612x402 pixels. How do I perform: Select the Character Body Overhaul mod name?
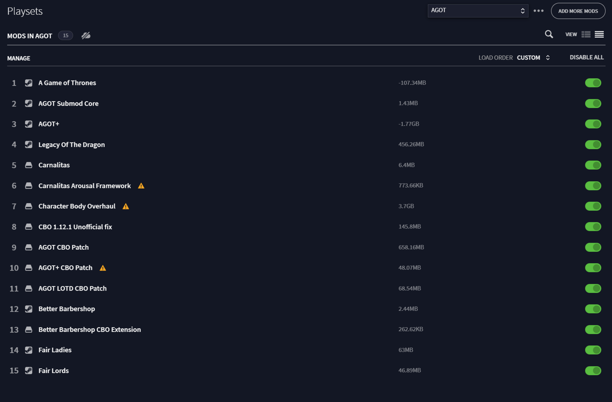coord(77,206)
